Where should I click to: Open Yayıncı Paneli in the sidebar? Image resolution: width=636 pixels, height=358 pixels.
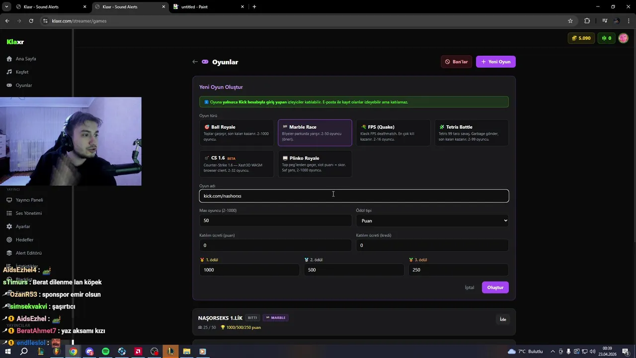pos(29,200)
